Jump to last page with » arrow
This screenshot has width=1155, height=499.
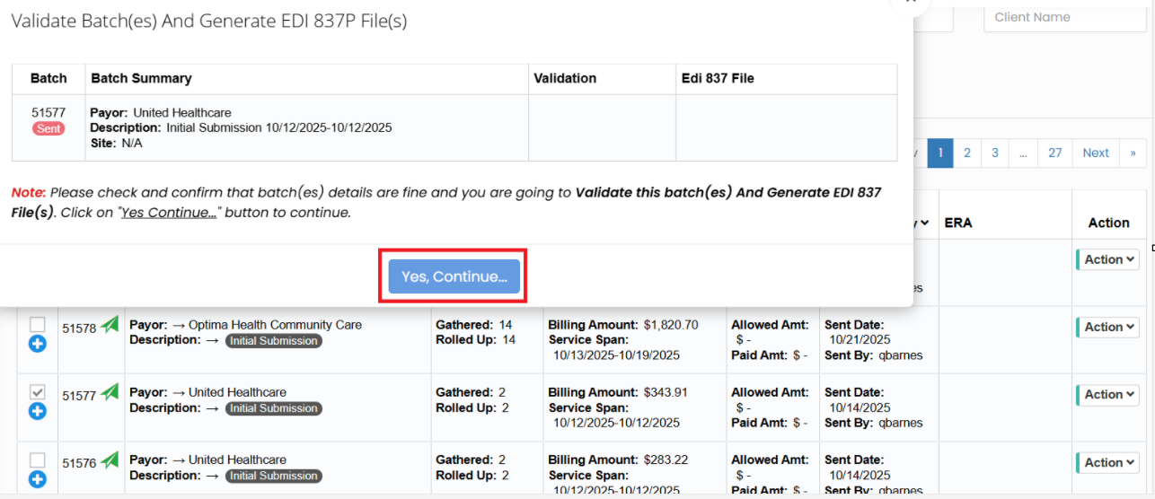pyautogui.click(x=1133, y=153)
